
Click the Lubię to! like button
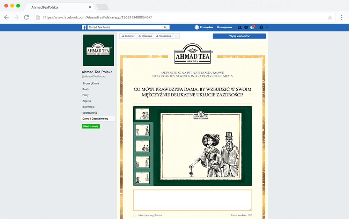click(128, 36)
